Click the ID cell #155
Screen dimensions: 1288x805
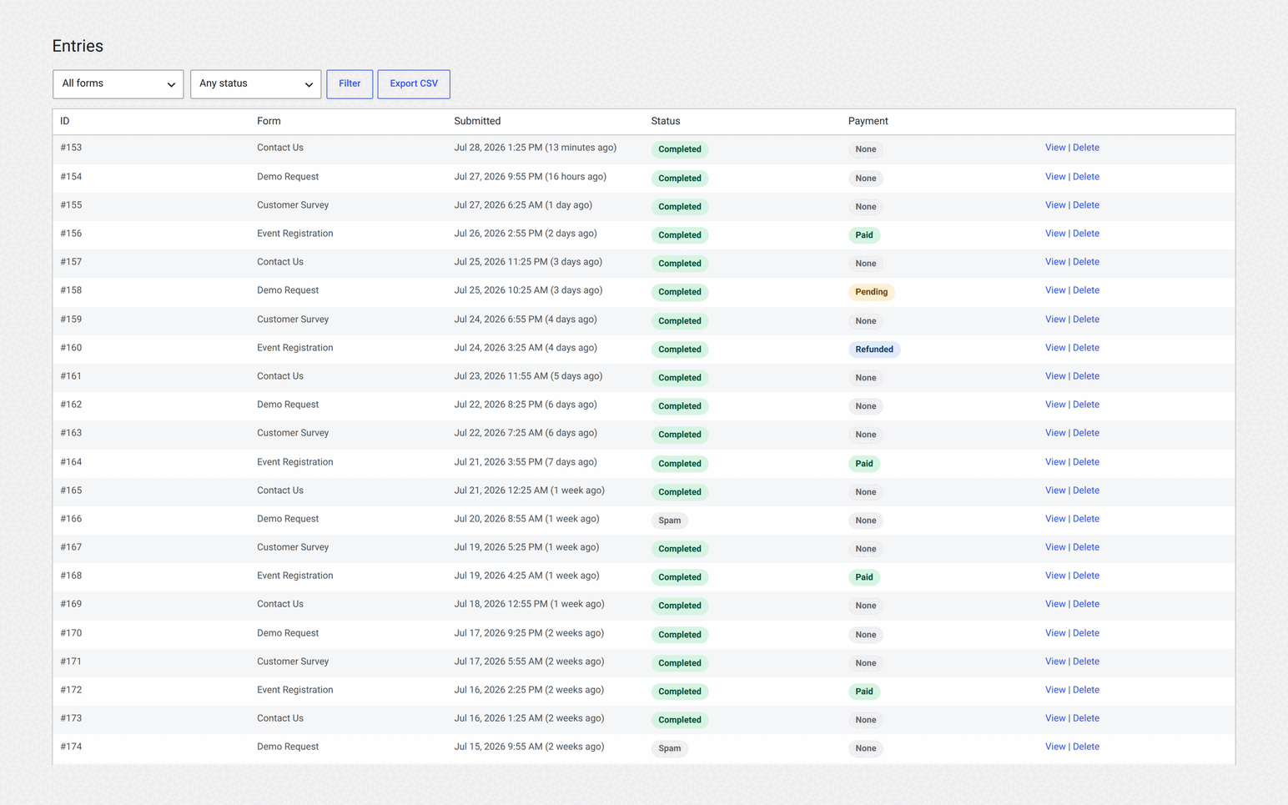pos(71,205)
